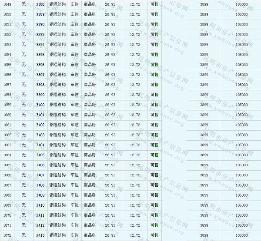
Task: Click the F404 link
Action: tap(40, 145)
